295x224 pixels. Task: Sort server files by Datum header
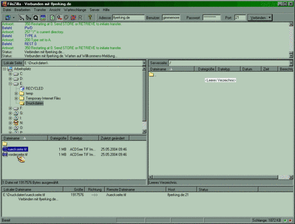click(x=251, y=69)
